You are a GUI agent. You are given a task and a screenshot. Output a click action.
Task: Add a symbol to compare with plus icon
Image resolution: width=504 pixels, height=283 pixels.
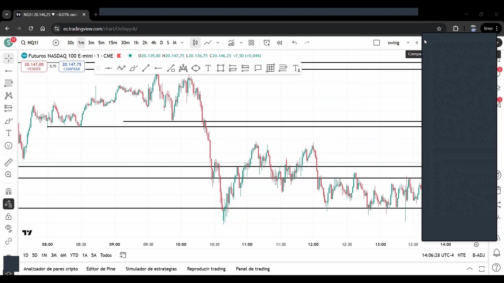tap(56, 42)
